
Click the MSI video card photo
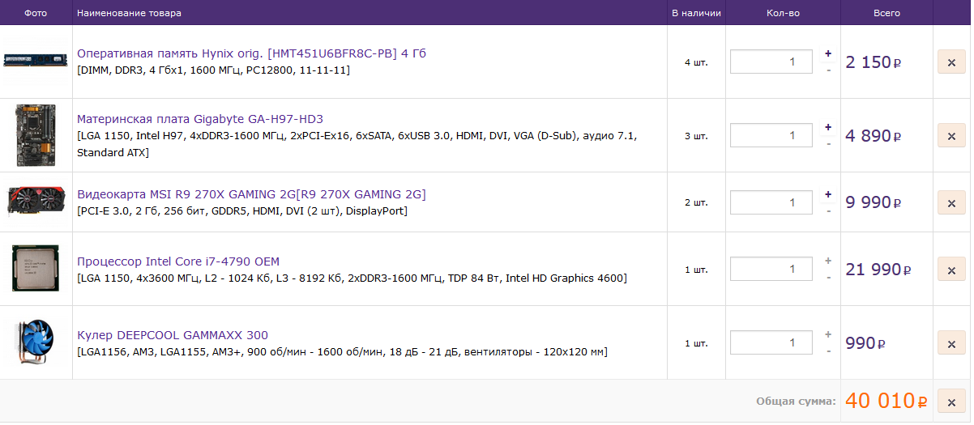coord(36,202)
